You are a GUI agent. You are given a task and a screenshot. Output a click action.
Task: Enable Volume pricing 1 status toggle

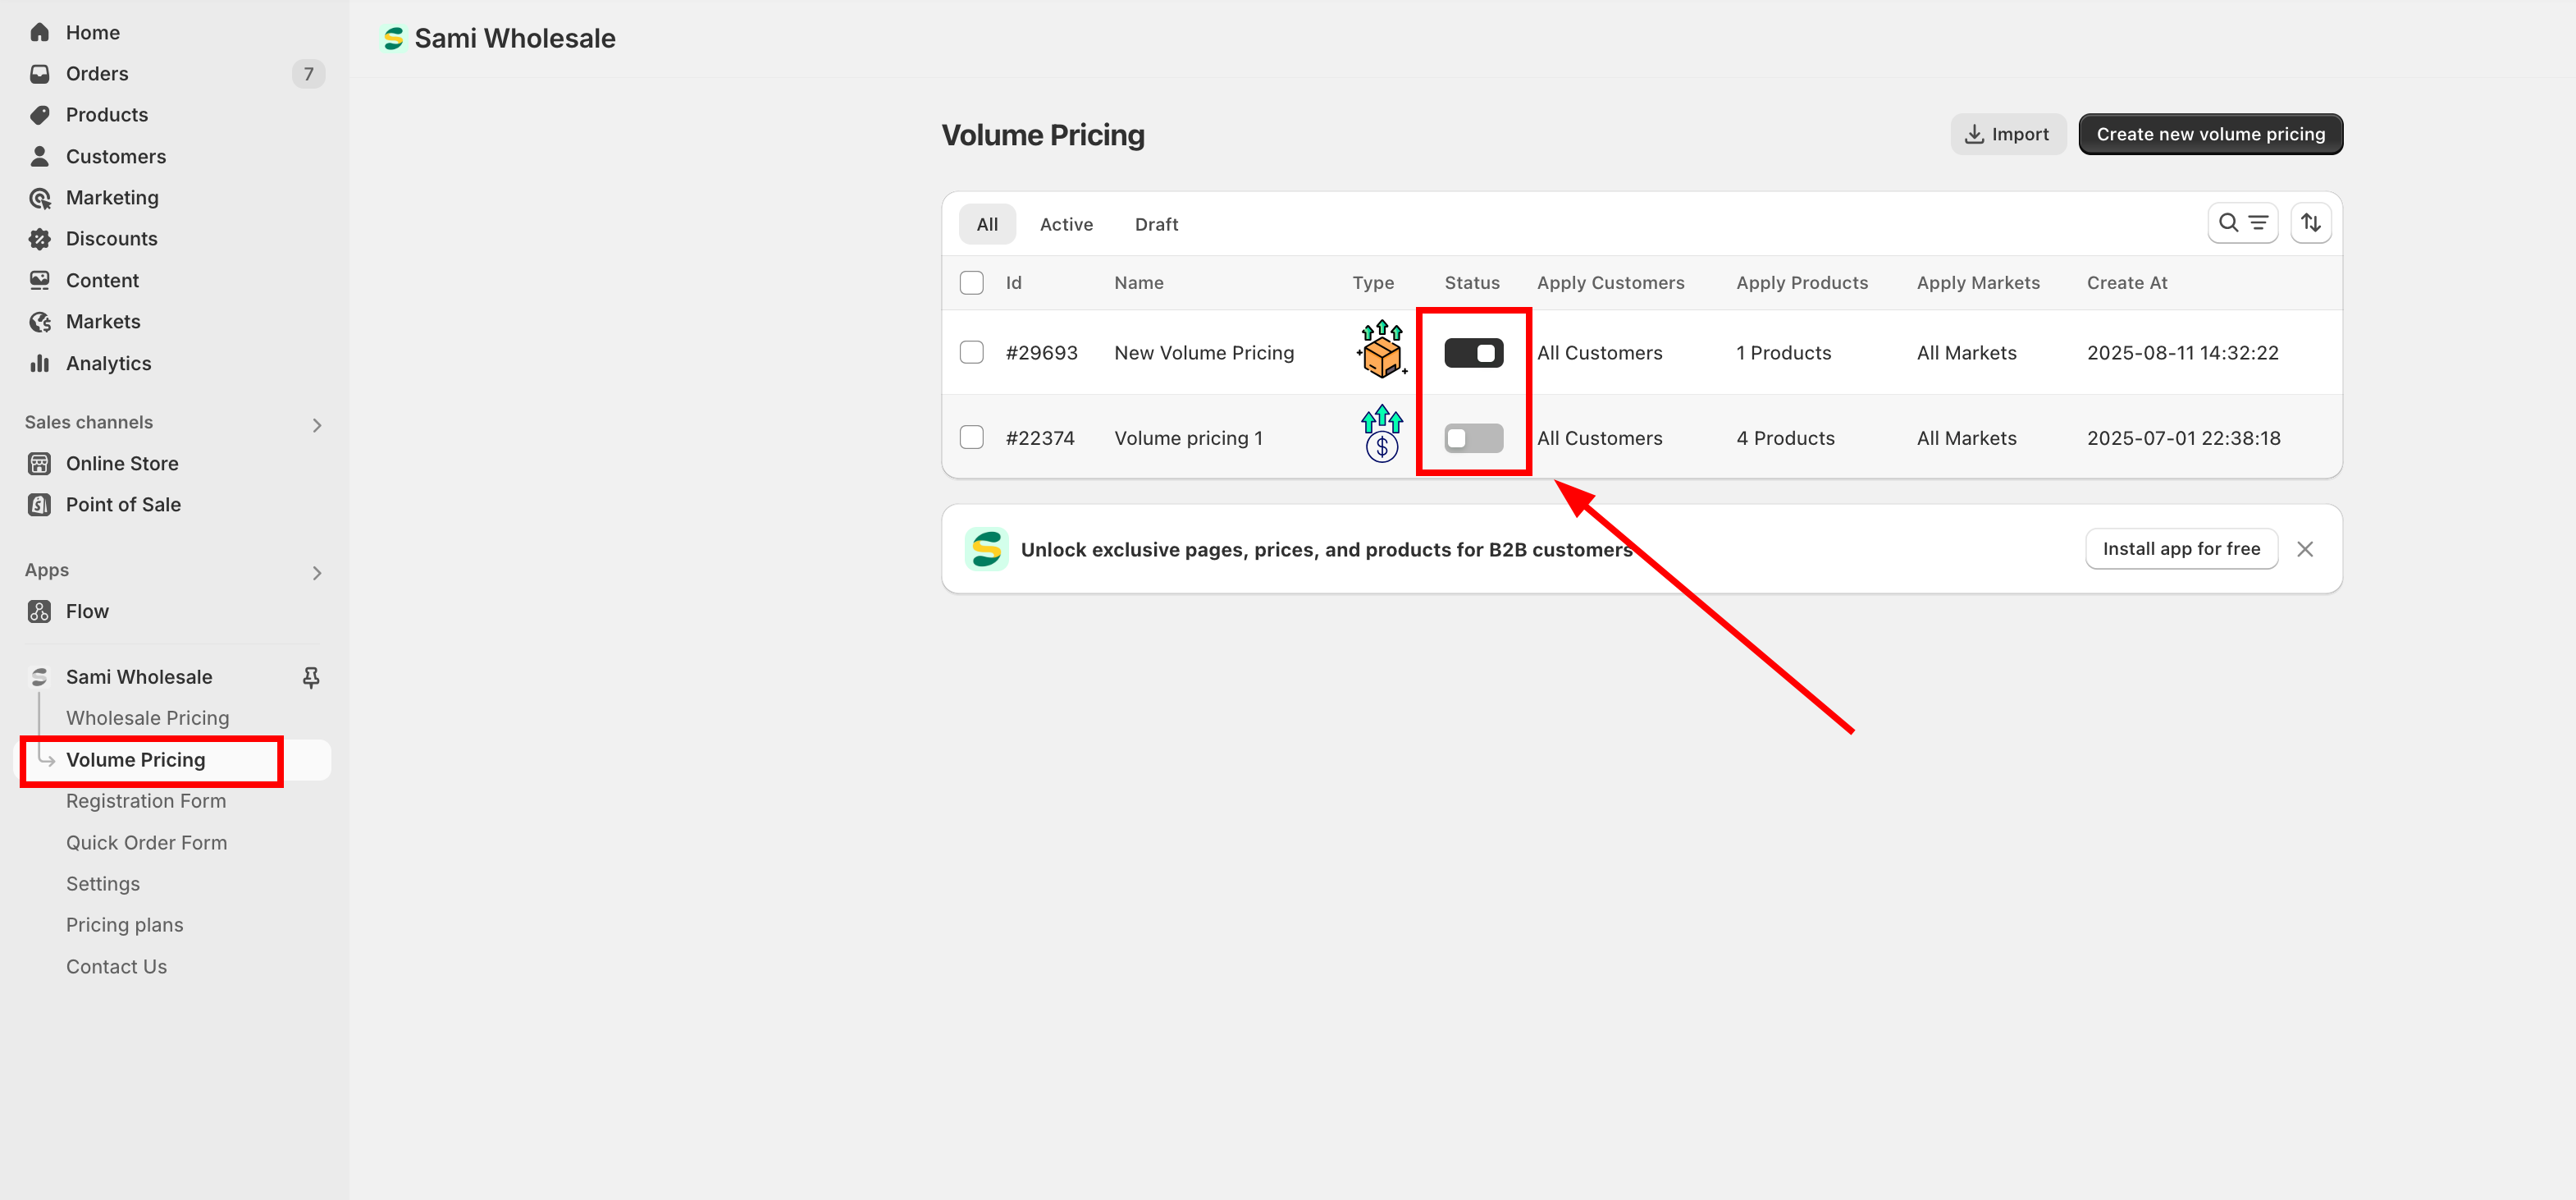1473,438
